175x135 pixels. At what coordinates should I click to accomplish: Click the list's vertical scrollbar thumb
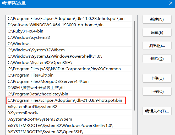(134, 66)
